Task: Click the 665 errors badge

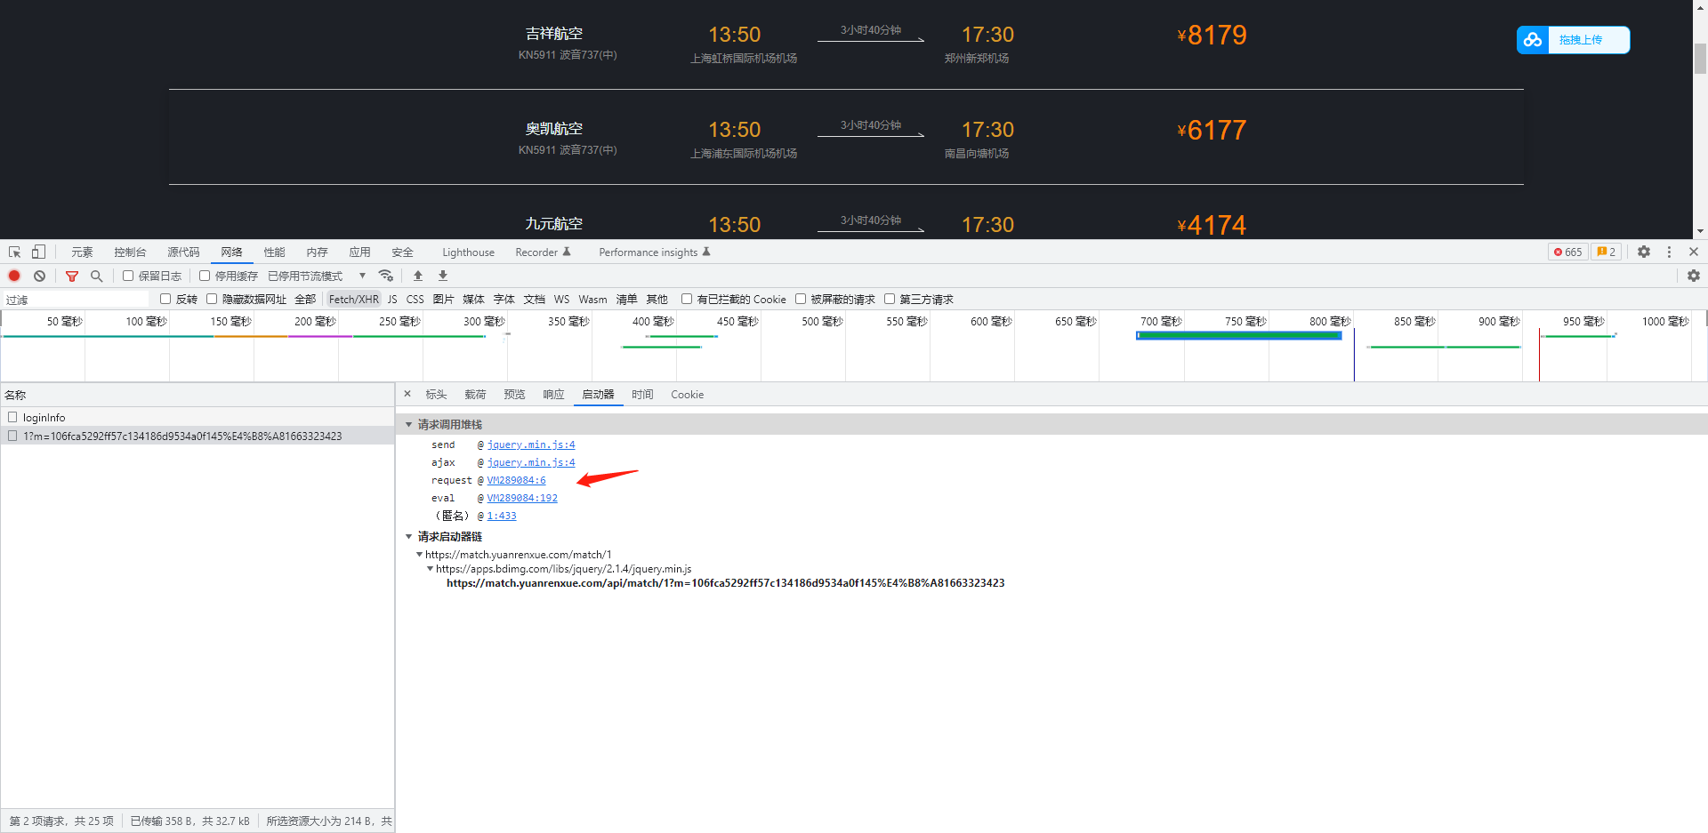Action: click(x=1568, y=252)
